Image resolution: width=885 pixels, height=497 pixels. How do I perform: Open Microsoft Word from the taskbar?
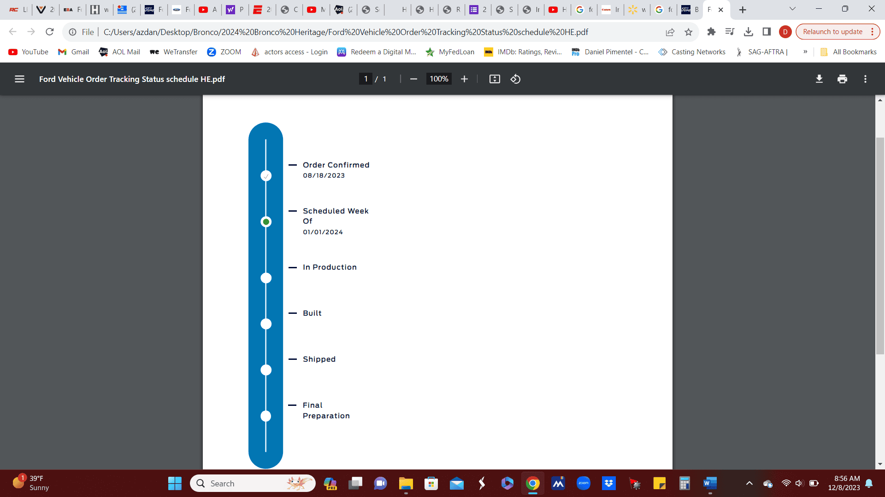[710, 483]
